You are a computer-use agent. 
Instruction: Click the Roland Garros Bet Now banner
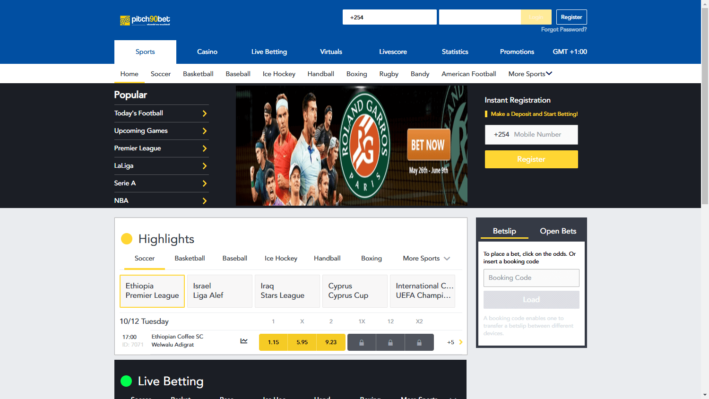352,146
